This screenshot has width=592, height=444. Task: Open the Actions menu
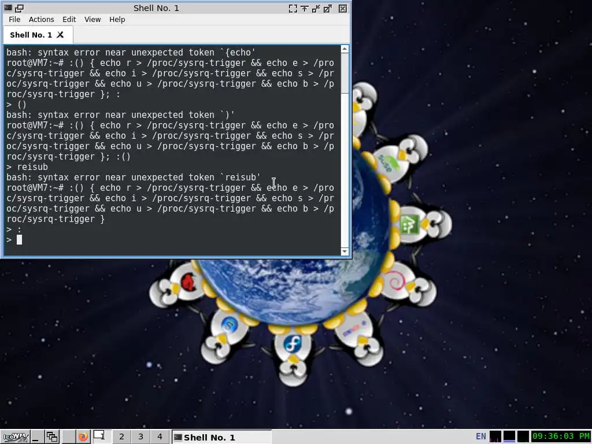[41, 19]
